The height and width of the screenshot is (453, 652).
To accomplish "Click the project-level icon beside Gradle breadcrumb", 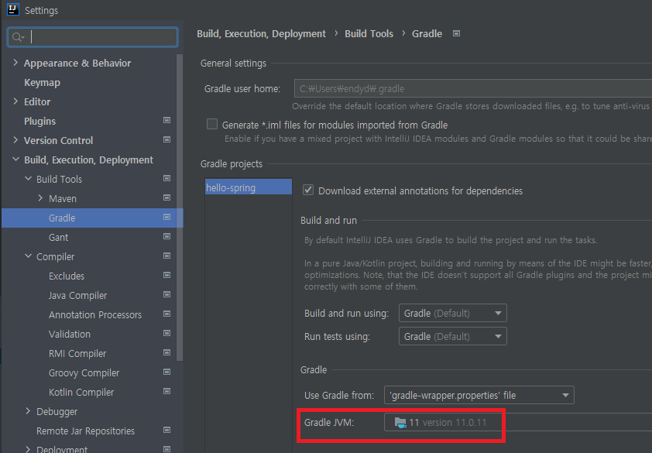I will [456, 34].
